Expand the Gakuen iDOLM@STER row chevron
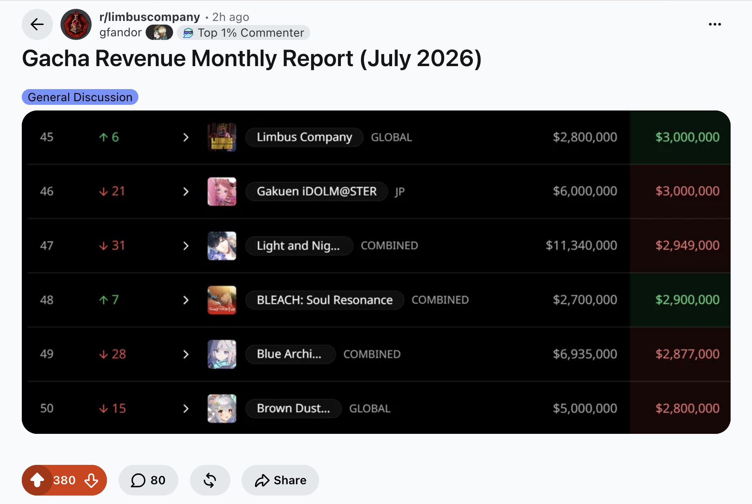 click(x=186, y=192)
